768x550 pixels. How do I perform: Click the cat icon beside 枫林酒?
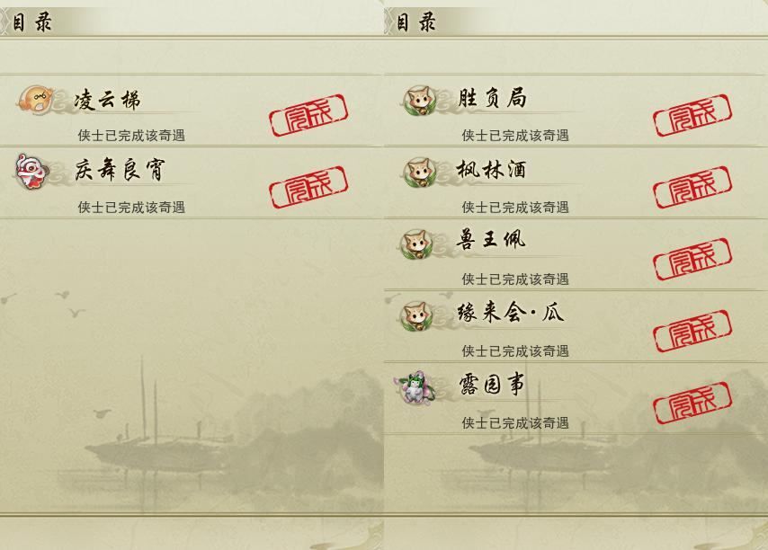(x=420, y=173)
